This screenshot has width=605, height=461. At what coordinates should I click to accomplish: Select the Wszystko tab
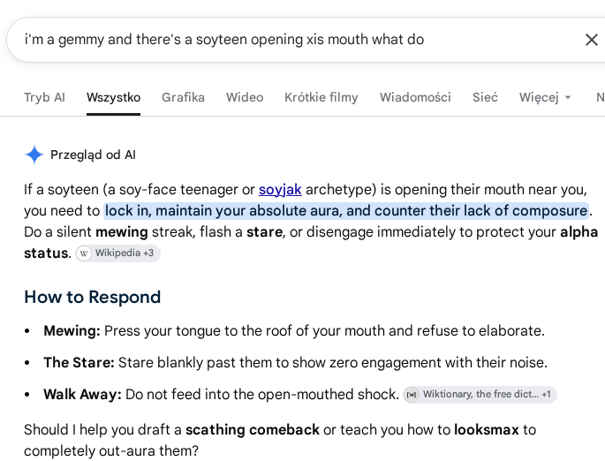(113, 97)
